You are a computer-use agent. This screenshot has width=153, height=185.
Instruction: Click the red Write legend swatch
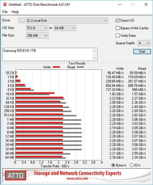(x=57, y=67)
